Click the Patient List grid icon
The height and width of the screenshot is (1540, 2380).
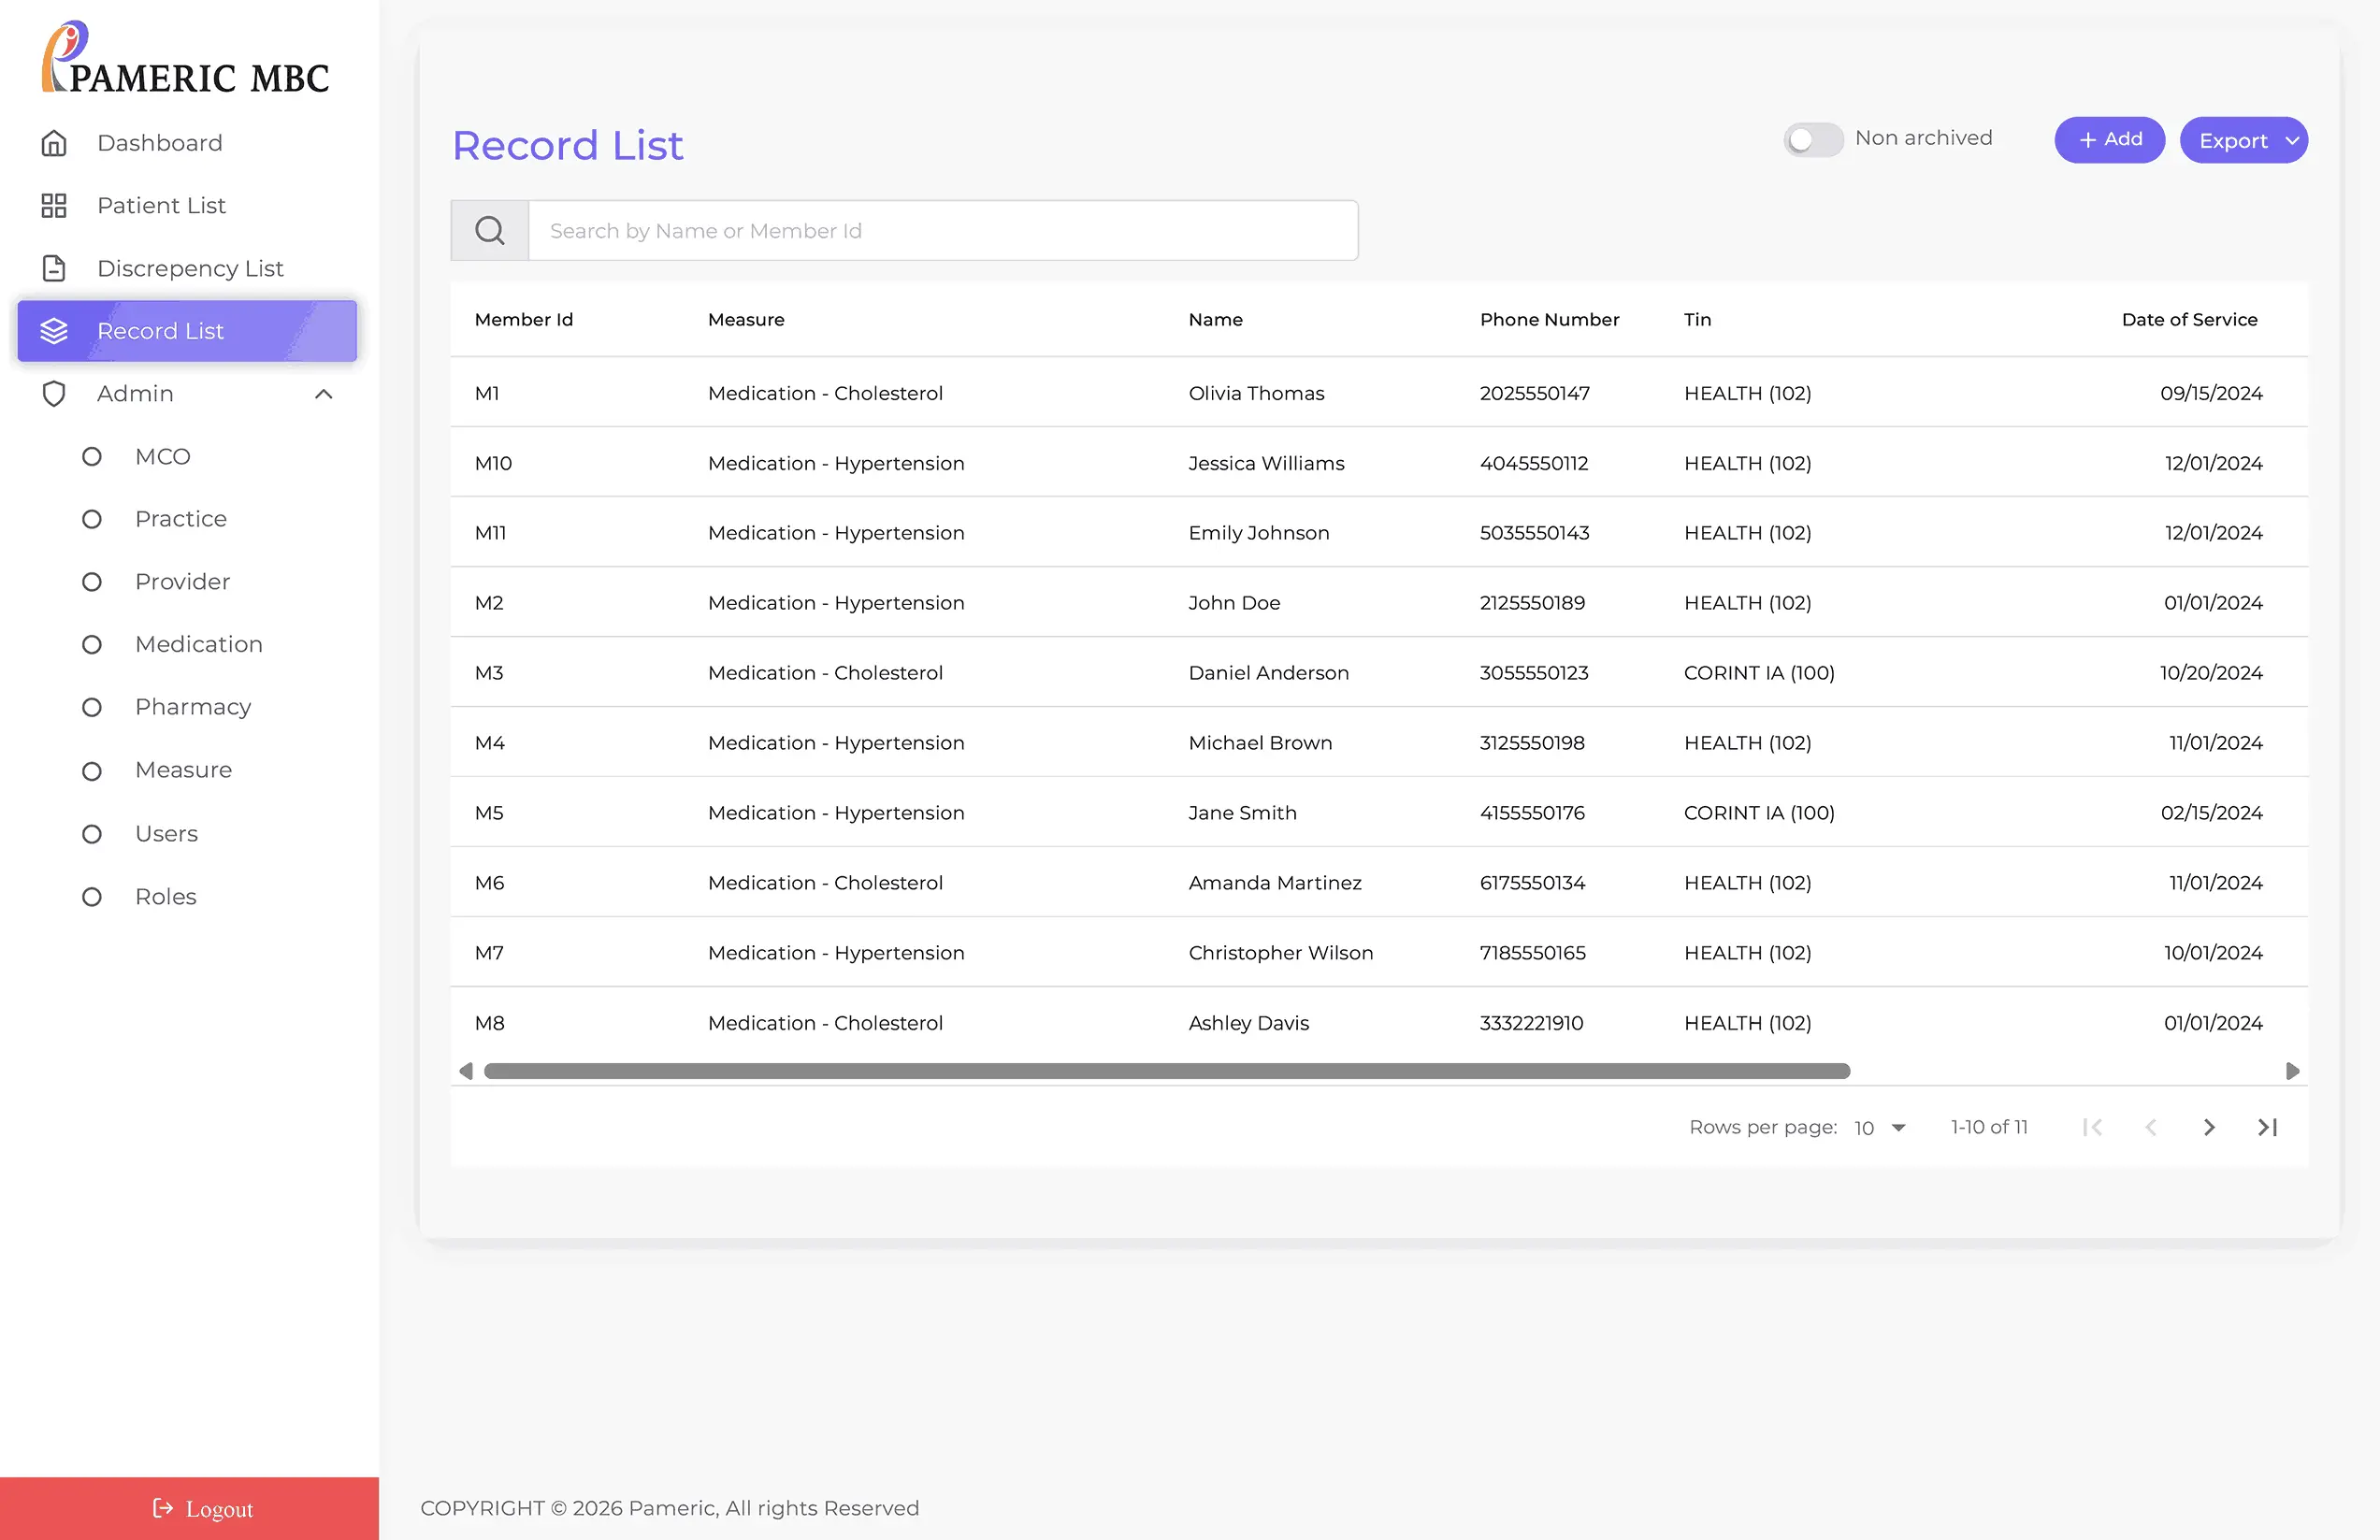[54, 206]
